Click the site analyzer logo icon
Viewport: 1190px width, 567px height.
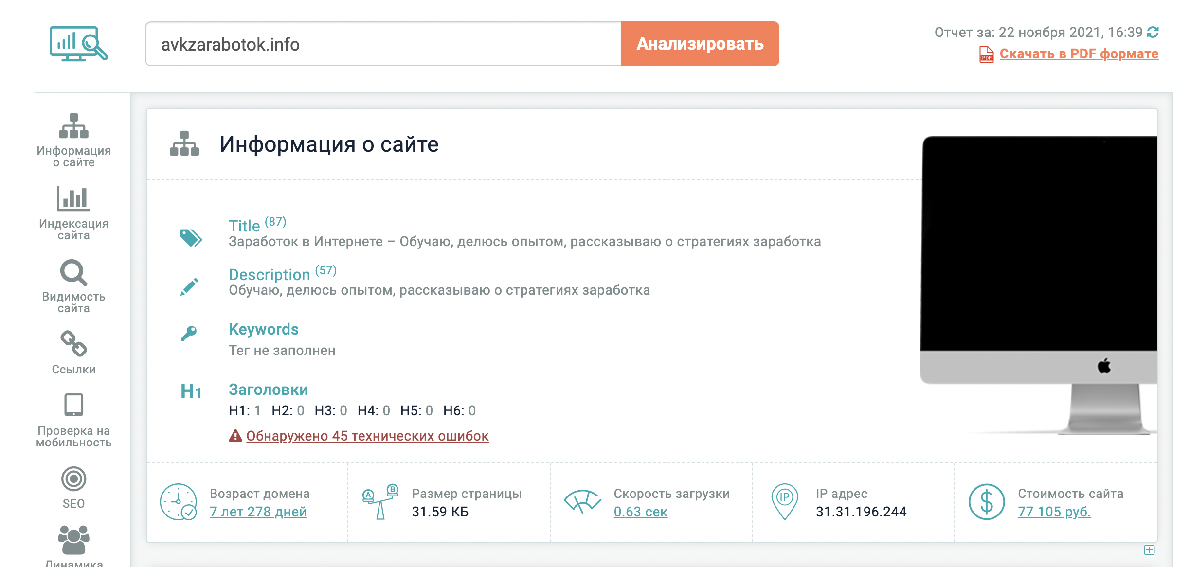pos(78,44)
